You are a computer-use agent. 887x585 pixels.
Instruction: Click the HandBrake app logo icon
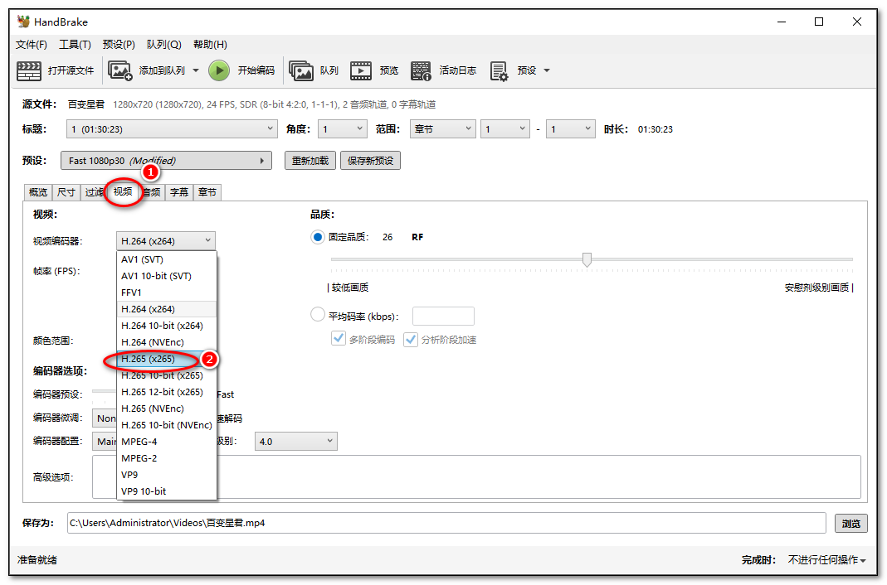point(23,22)
